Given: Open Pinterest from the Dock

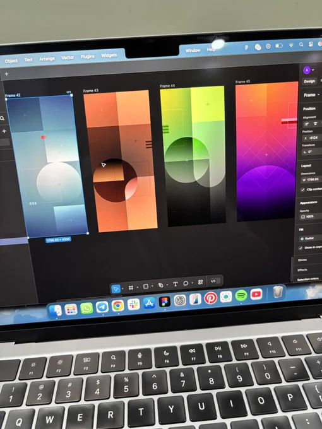Looking at the screenshot, I should pyautogui.click(x=210, y=298).
